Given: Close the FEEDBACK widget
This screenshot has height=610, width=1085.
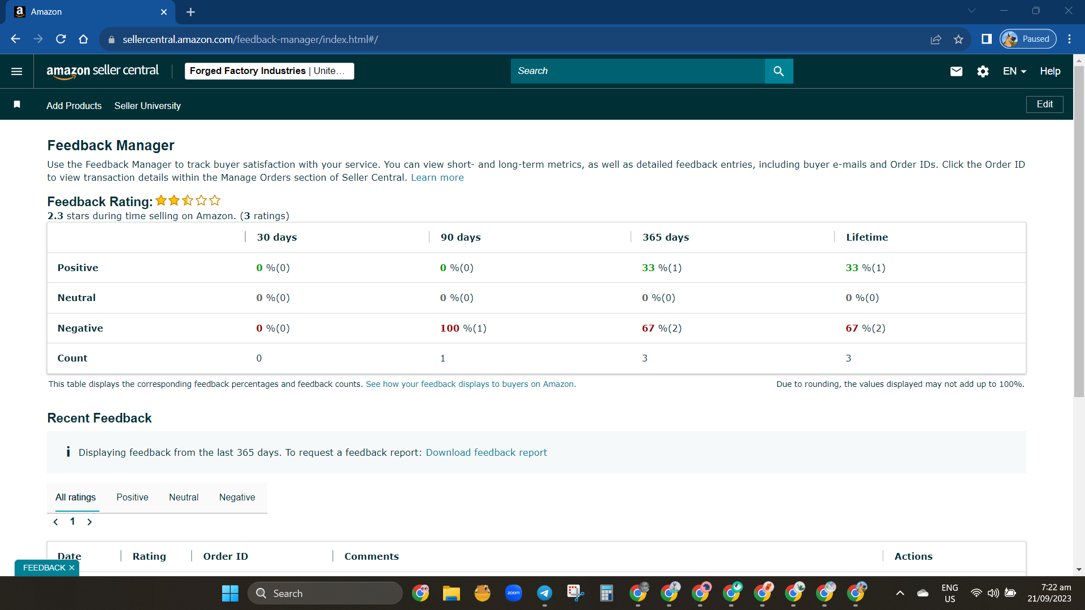Looking at the screenshot, I should coord(72,568).
